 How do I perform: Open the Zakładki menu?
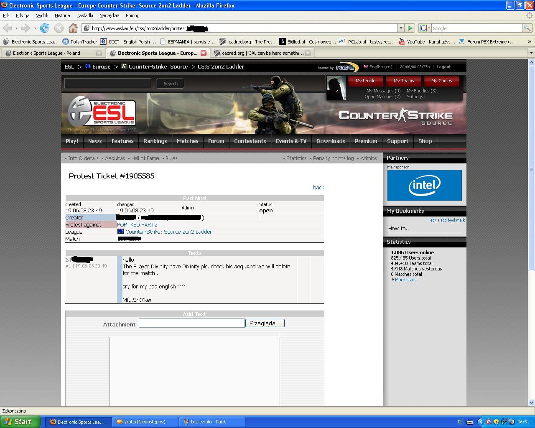(x=85, y=15)
